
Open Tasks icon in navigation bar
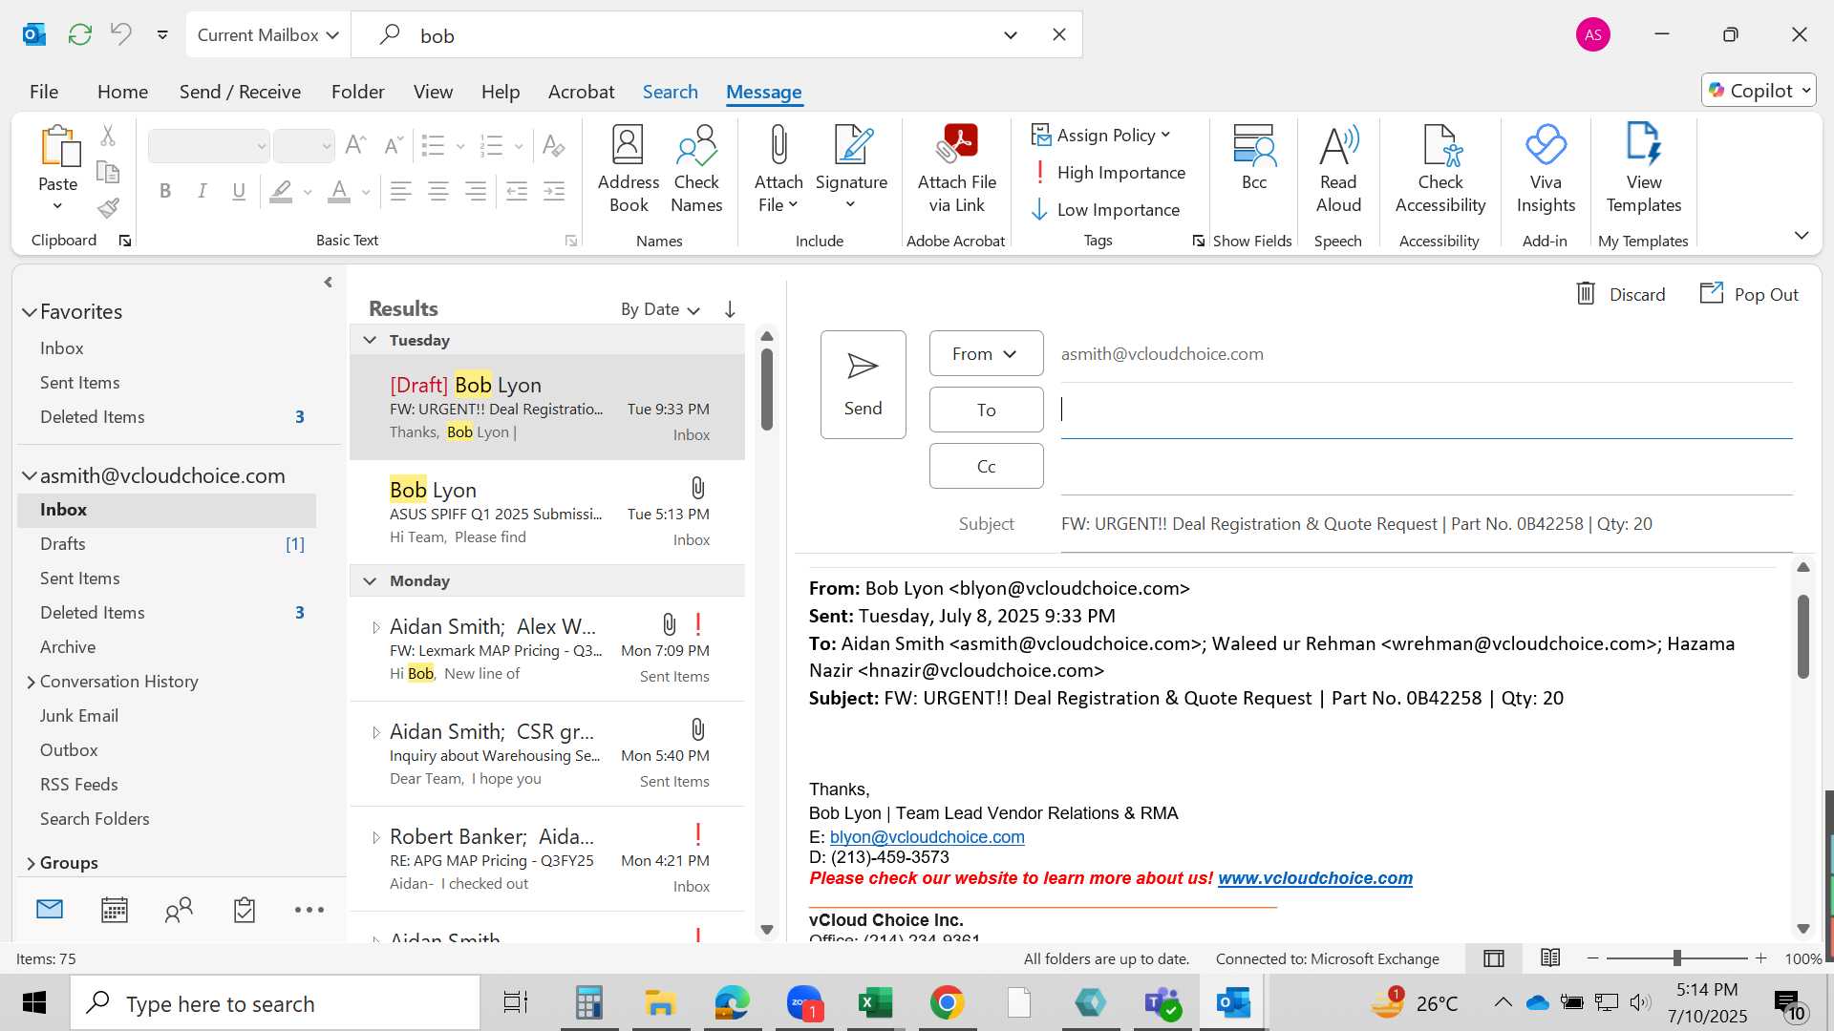click(x=245, y=910)
